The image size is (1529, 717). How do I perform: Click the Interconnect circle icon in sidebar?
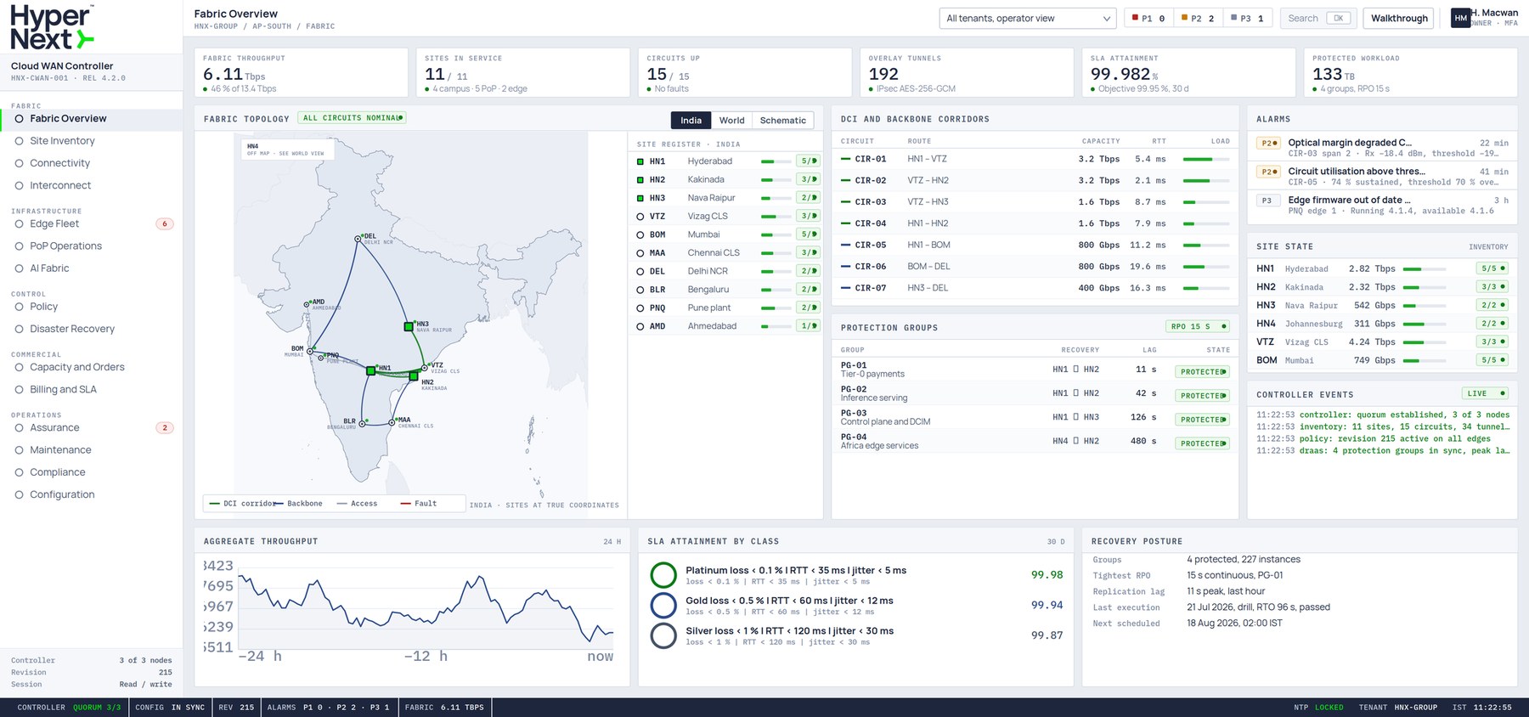[x=19, y=185]
